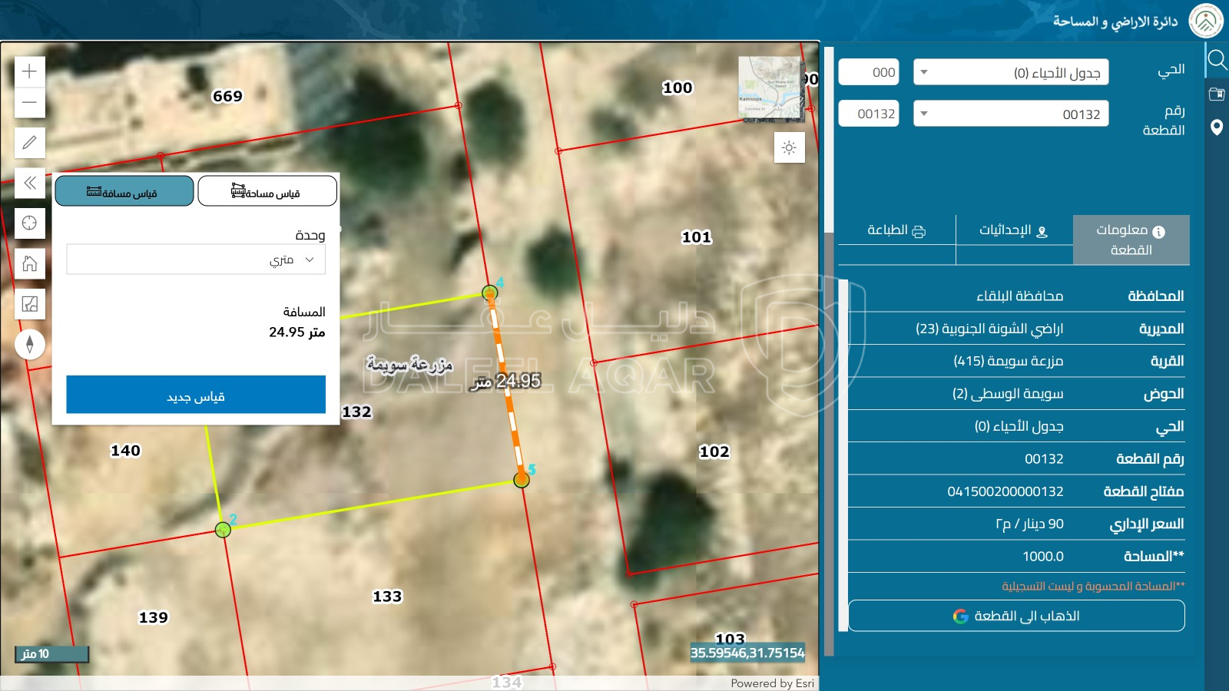This screenshot has width=1229, height=691.
Task: Expand the neighborhood dropdown list
Action: coord(1010,72)
